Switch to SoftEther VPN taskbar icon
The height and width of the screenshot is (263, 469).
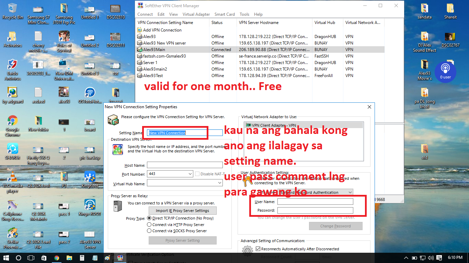pos(119,258)
